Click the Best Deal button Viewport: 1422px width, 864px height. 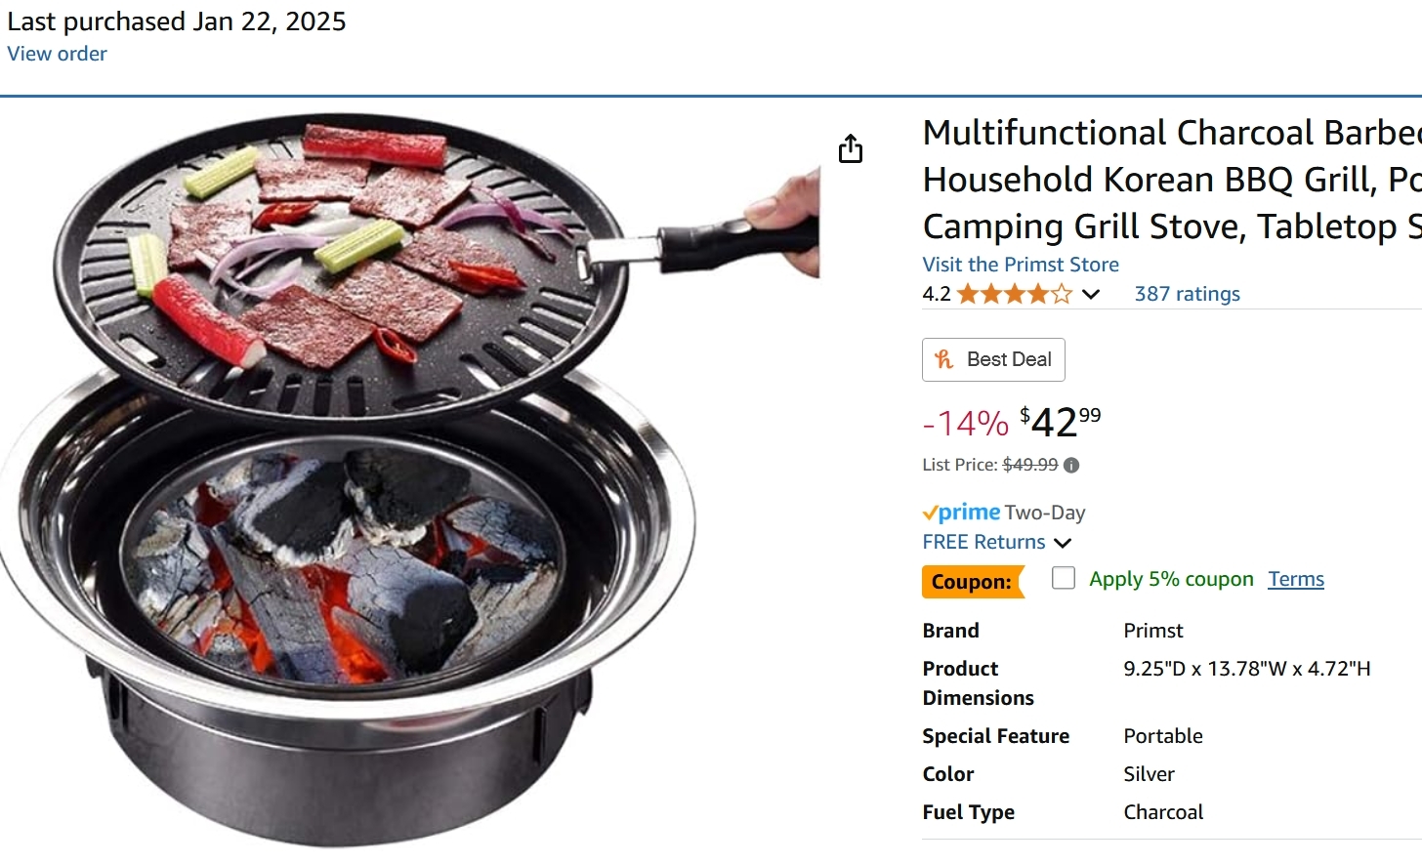click(993, 359)
